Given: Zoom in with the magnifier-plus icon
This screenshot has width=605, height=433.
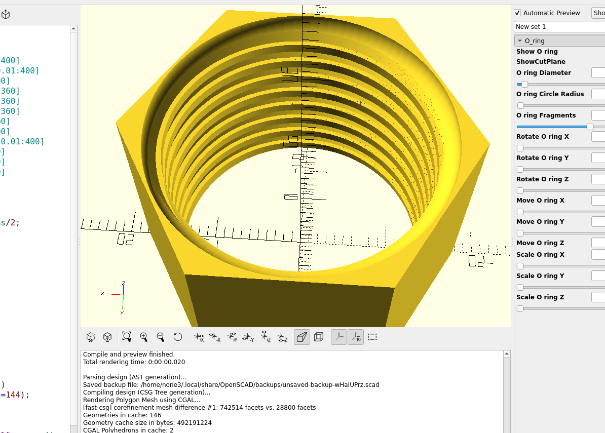Looking at the screenshot, I should [144, 336].
